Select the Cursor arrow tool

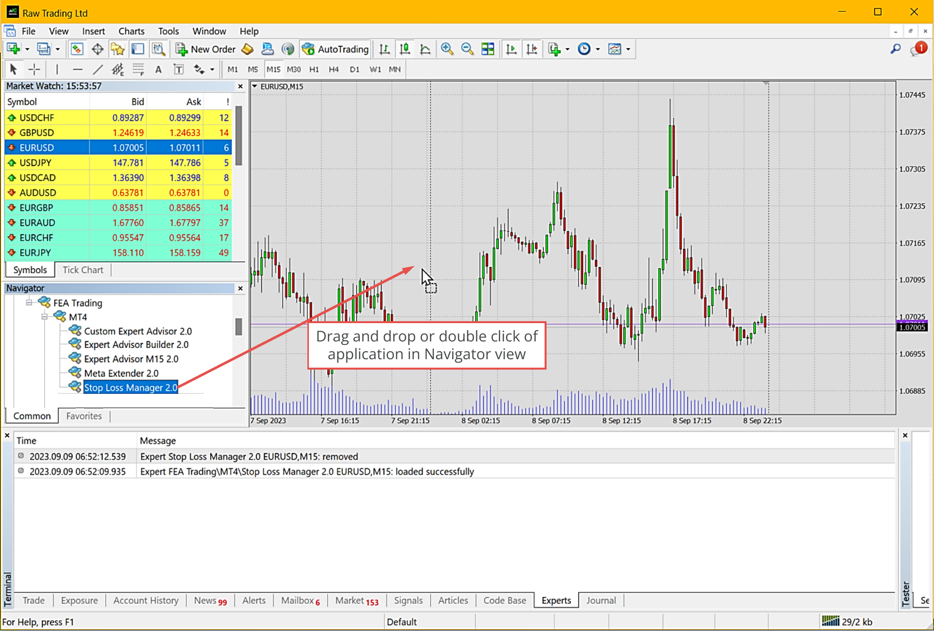pyautogui.click(x=13, y=69)
